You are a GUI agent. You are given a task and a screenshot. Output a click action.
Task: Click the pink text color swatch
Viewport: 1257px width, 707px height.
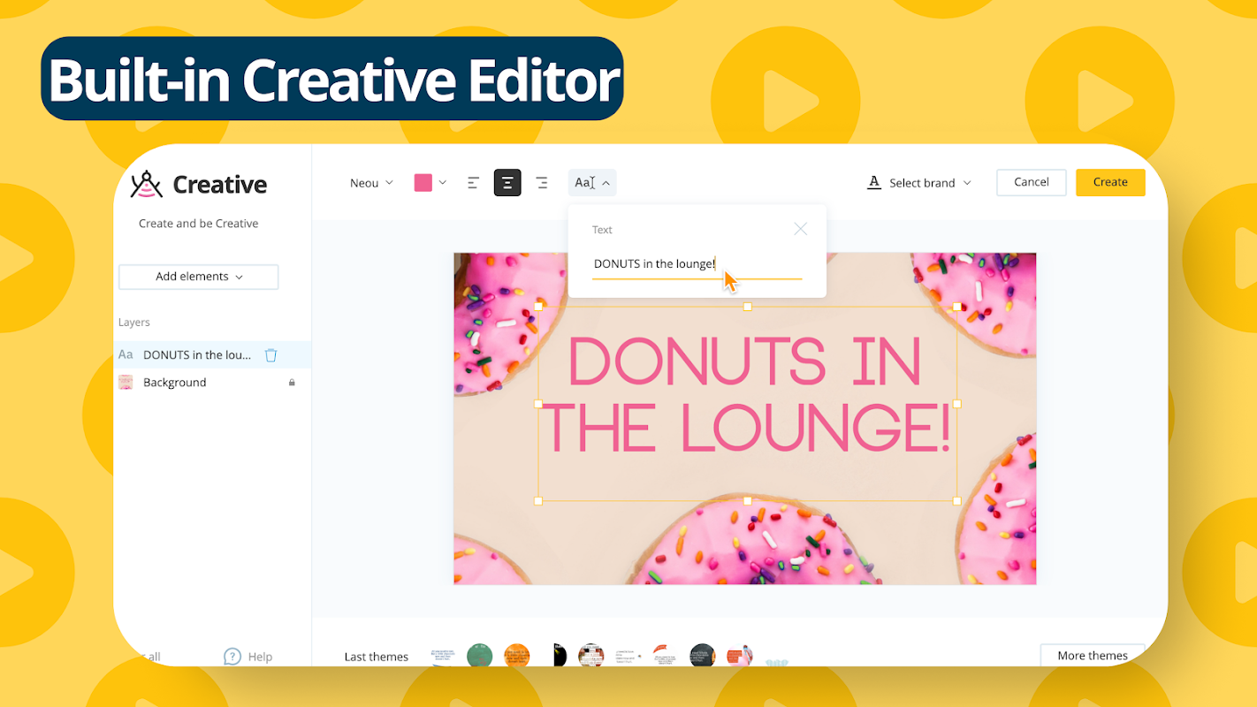pos(423,183)
